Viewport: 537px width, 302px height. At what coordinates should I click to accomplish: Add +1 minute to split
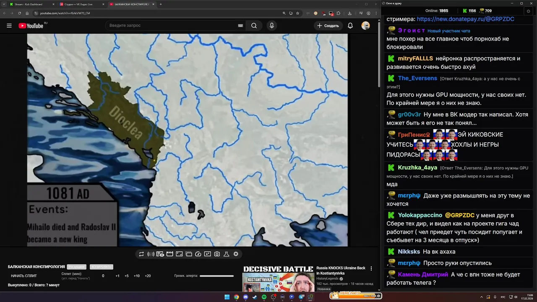coord(117,276)
